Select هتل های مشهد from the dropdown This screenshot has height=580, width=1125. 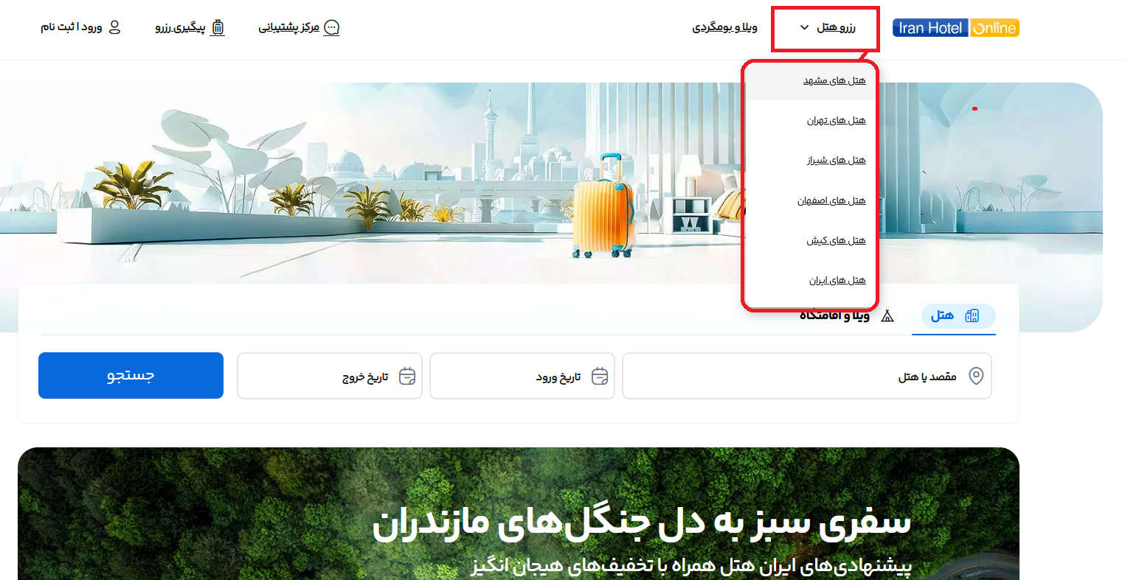click(x=834, y=80)
